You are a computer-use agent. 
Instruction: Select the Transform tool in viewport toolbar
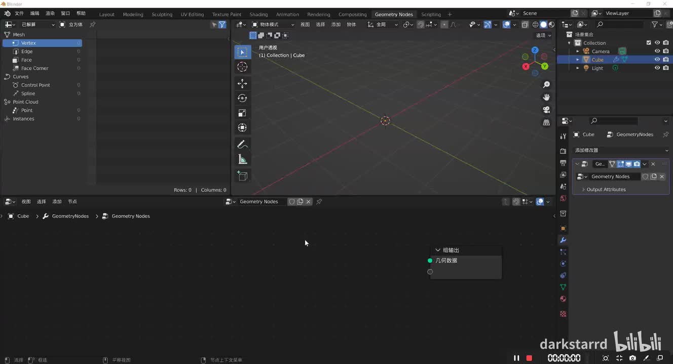point(242,127)
